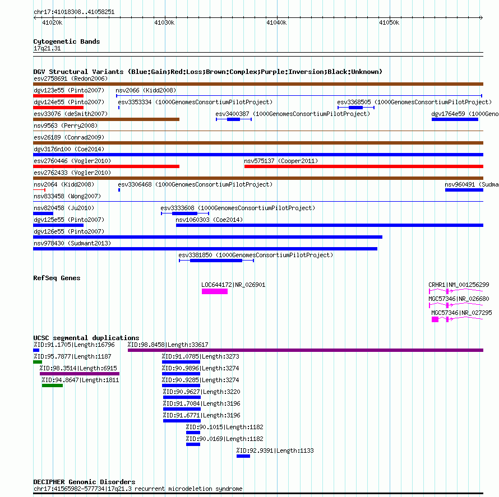The height and width of the screenshot is (497, 499).
Task: Click the 41020k ruler tick label
Action: 52,22
